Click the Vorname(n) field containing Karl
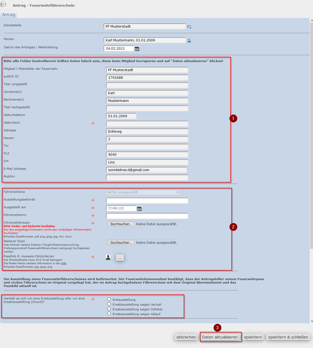 (x=147, y=93)
